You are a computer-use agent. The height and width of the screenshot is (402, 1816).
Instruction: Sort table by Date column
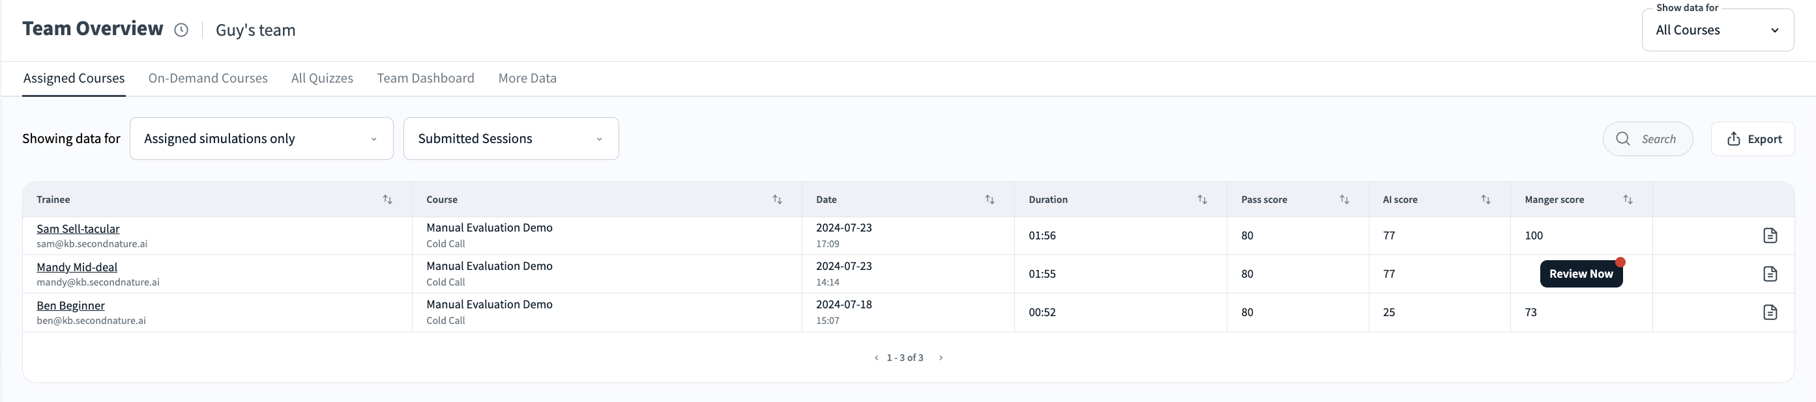989,199
